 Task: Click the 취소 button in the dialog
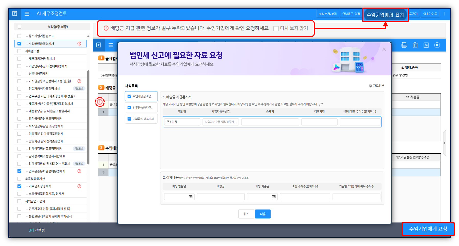coord(246,214)
